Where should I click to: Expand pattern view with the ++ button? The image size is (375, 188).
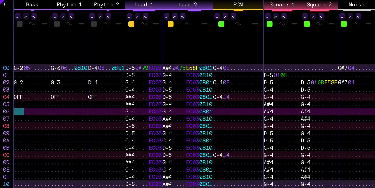[x=6, y=4]
